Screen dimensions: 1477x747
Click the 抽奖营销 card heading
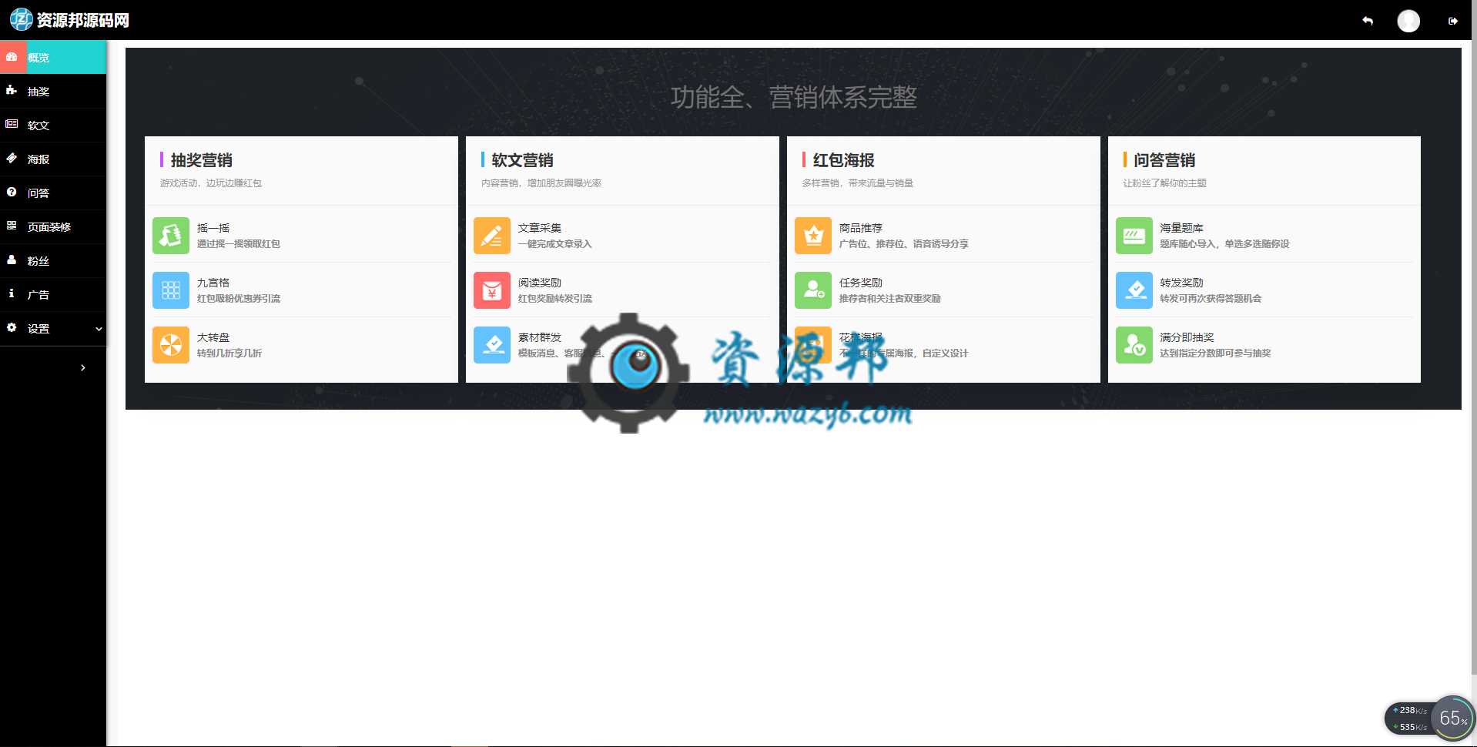tap(202, 160)
